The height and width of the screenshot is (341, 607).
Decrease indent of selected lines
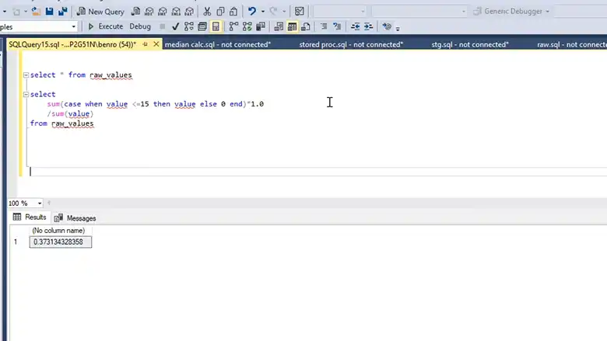pyautogui.click(x=355, y=26)
